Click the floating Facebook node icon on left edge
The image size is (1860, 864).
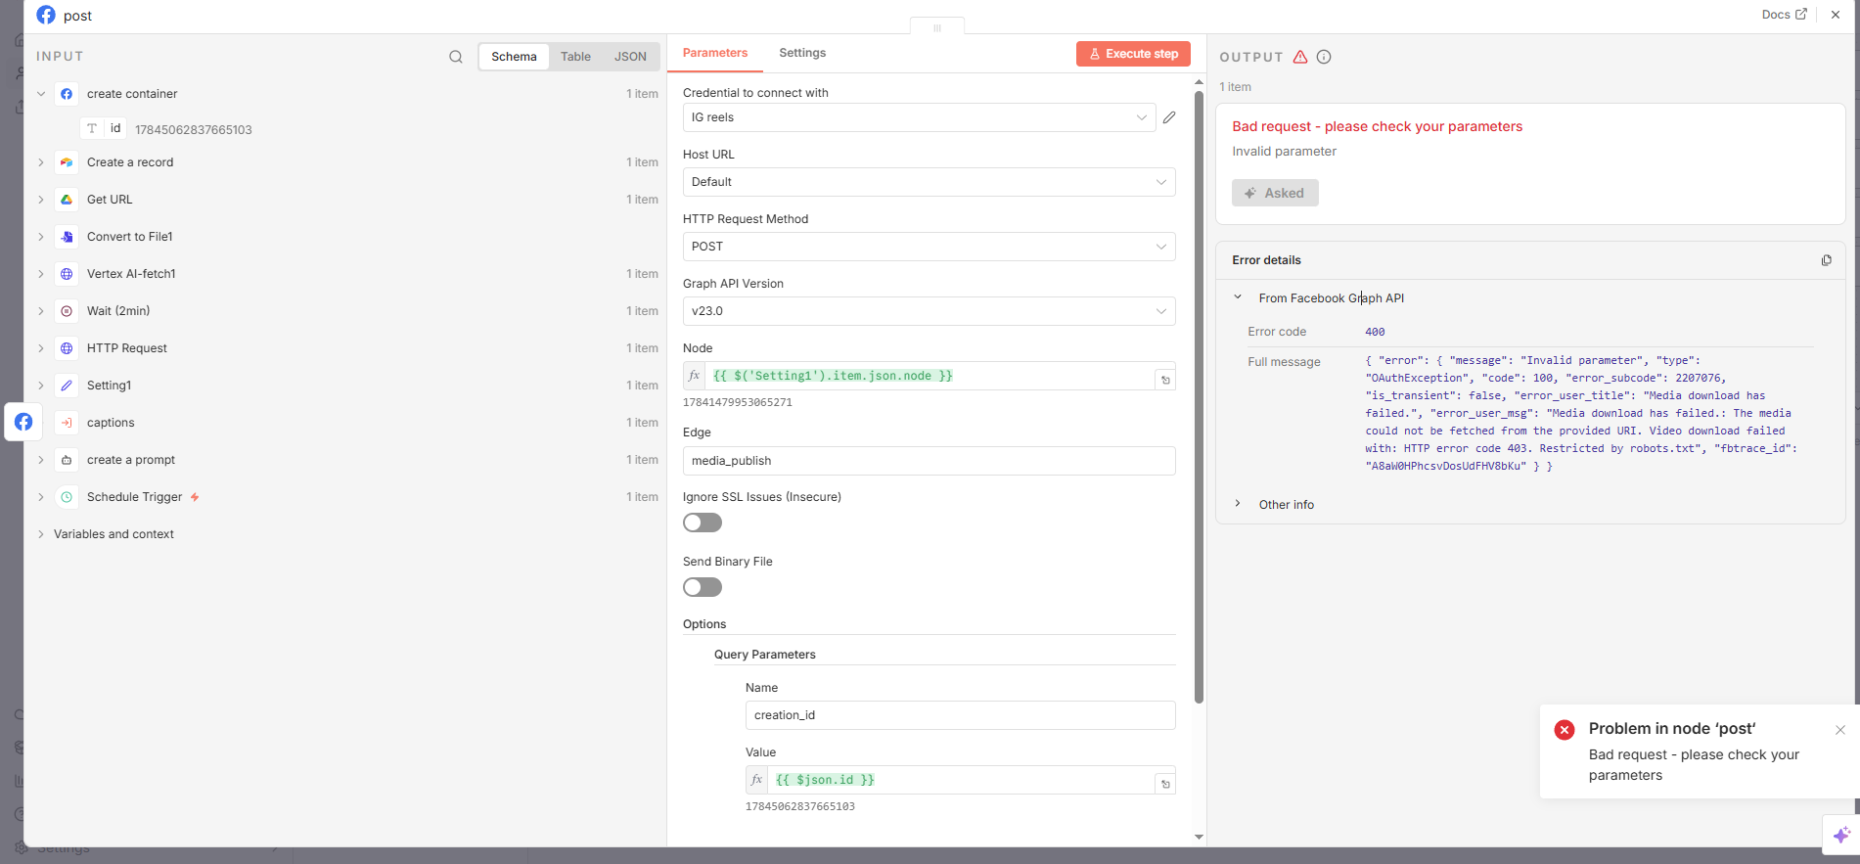23,422
